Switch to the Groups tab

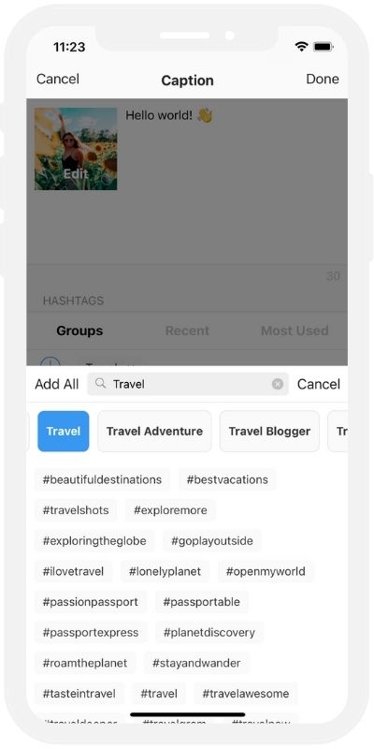(79, 330)
